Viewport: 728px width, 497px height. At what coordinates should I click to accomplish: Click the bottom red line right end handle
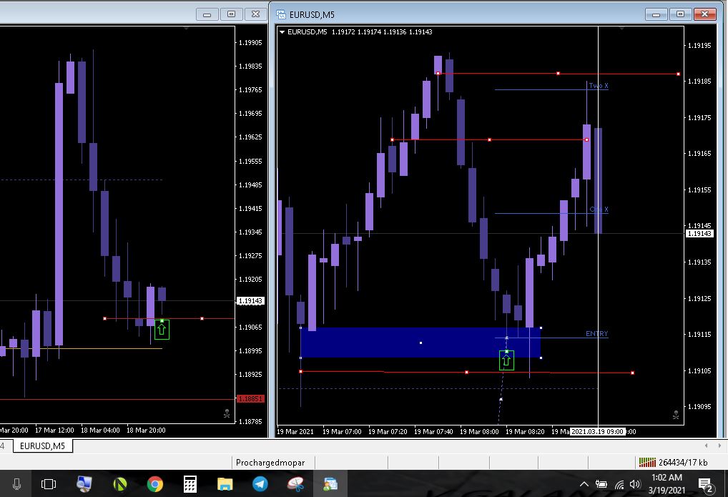click(632, 373)
